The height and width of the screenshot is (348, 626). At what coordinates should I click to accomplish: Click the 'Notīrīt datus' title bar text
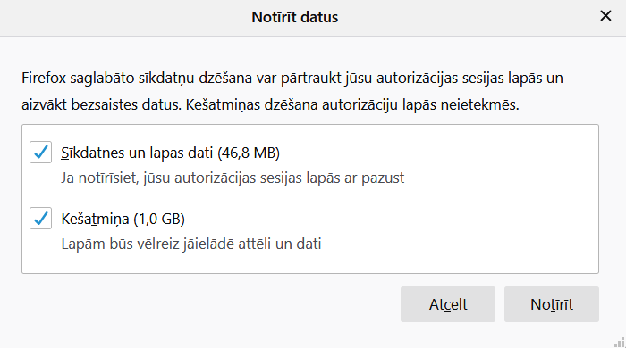tap(294, 17)
